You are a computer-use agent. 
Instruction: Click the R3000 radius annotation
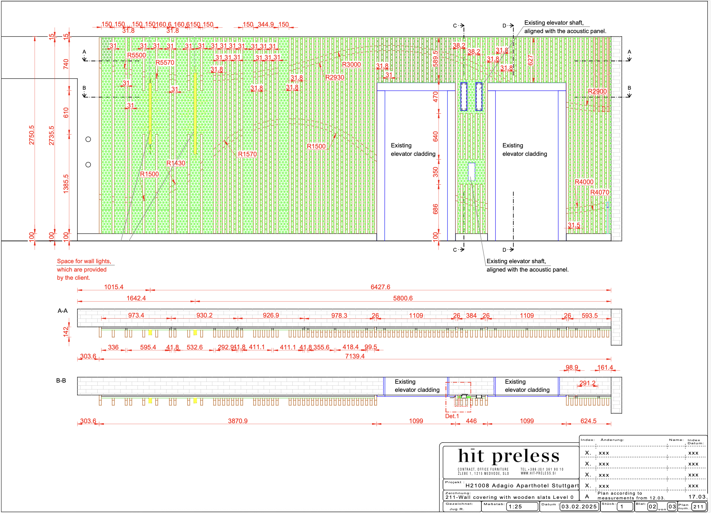[351, 64]
